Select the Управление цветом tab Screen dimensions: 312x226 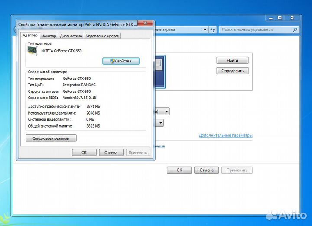click(x=102, y=36)
